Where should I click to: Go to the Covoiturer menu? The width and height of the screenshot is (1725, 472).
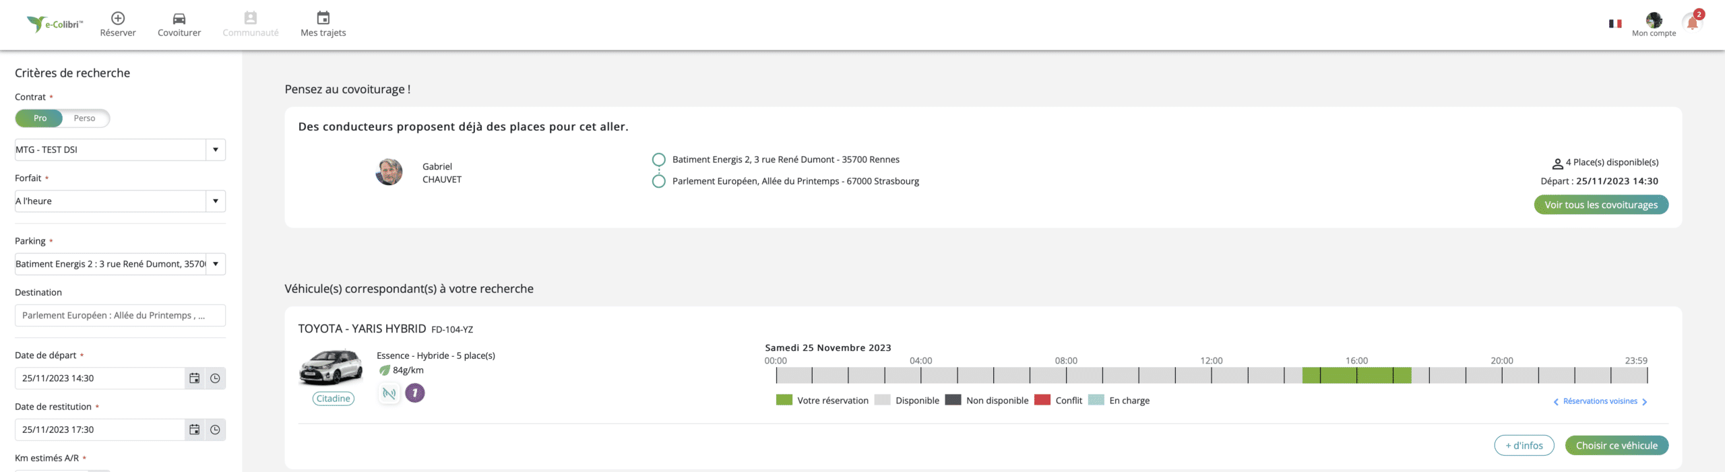pos(179,24)
